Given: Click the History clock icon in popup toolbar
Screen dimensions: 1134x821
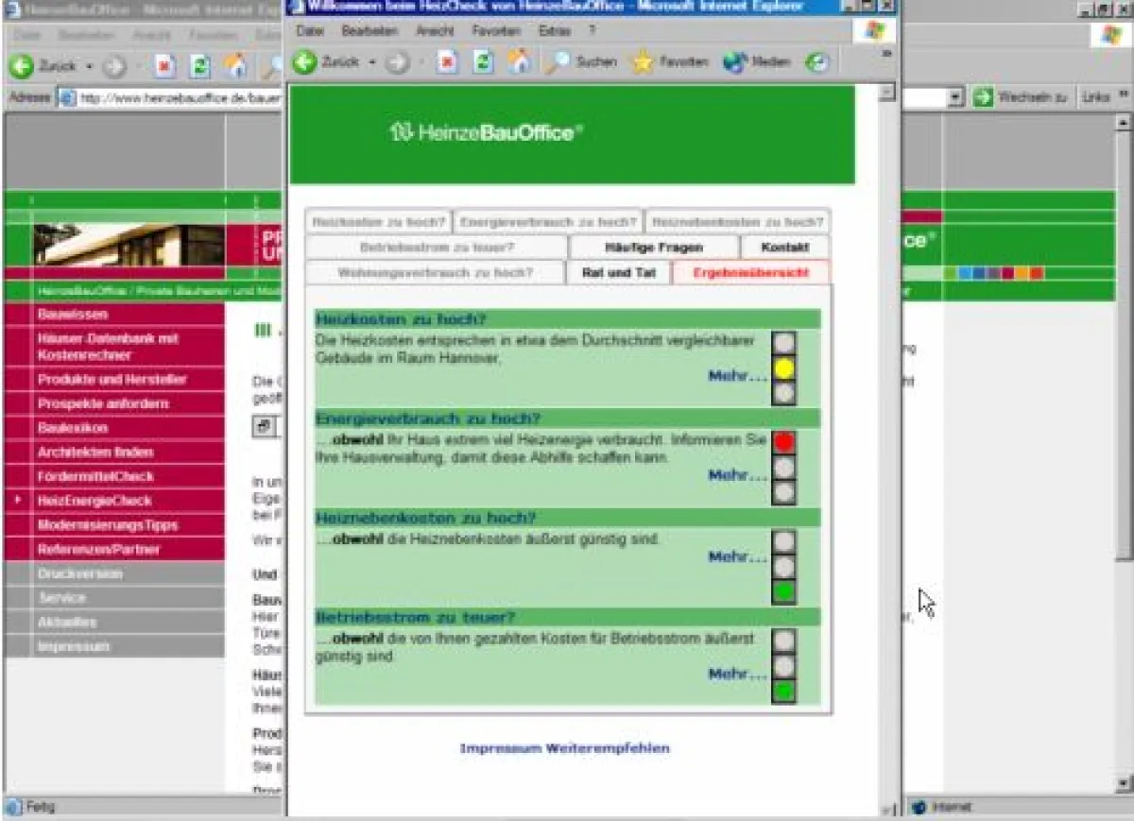Looking at the screenshot, I should pyautogui.click(x=817, y=62).
